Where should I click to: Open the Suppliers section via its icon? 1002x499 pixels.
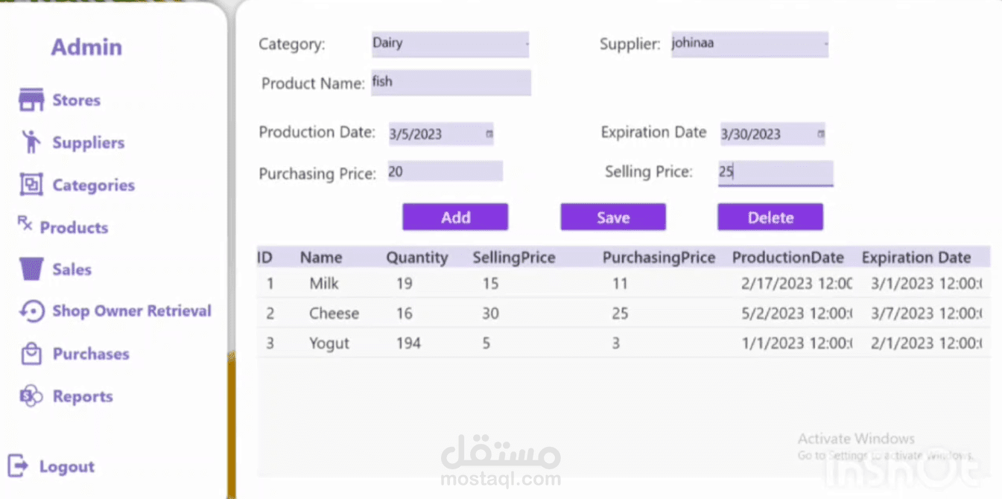(x=30, y=142)
